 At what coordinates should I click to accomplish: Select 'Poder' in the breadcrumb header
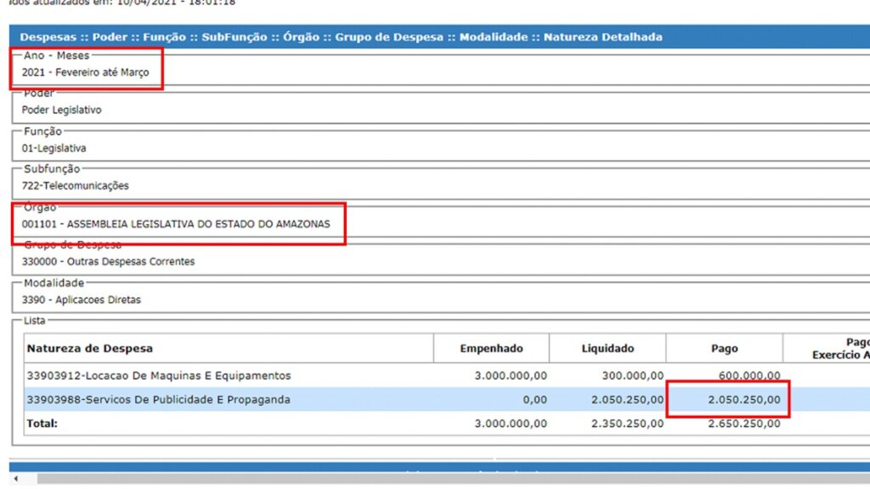point(110,37)
